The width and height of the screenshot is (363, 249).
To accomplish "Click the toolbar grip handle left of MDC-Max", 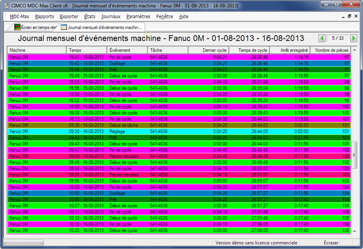I will (6, 16).
